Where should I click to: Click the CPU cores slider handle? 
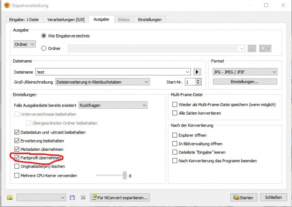point(125,175)
